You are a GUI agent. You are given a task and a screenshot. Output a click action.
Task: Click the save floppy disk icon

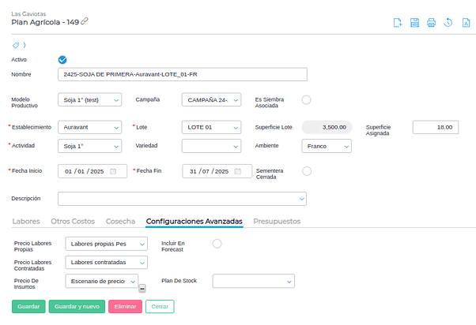pos(415,23)
